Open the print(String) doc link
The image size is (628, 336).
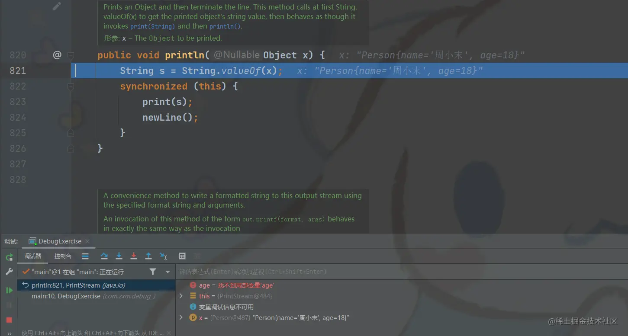[x=153, y=26]
